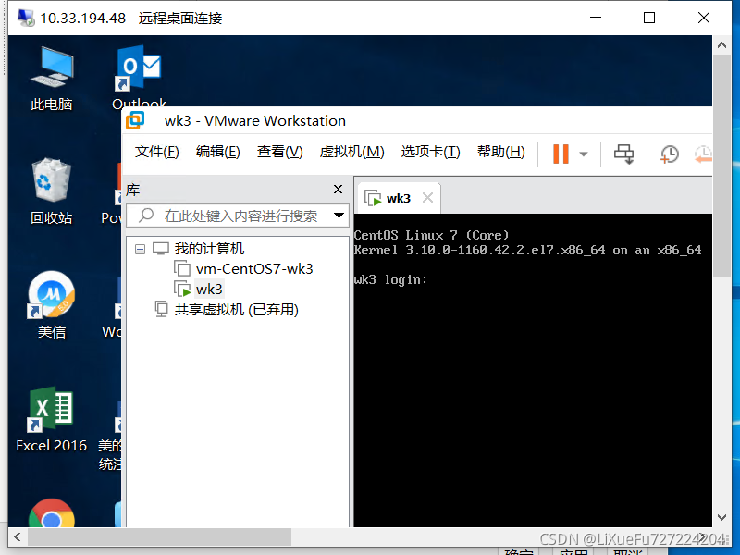Open Google Chrome desktop icon
The image size is (740, 555).
click(x=52, y=513)
